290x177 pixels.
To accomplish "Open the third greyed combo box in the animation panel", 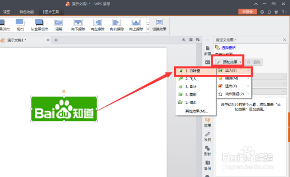I will point(269,92).
